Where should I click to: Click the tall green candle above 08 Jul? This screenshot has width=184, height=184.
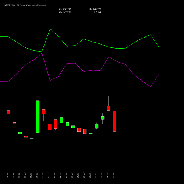pyautogui.click(x=38, y=117)
